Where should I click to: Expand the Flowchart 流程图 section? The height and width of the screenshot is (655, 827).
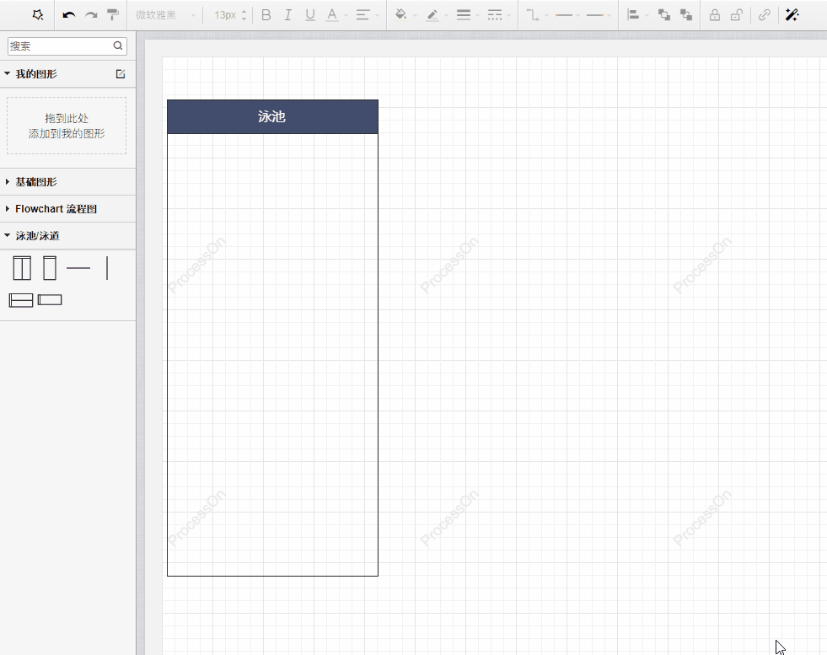(8, 209)
